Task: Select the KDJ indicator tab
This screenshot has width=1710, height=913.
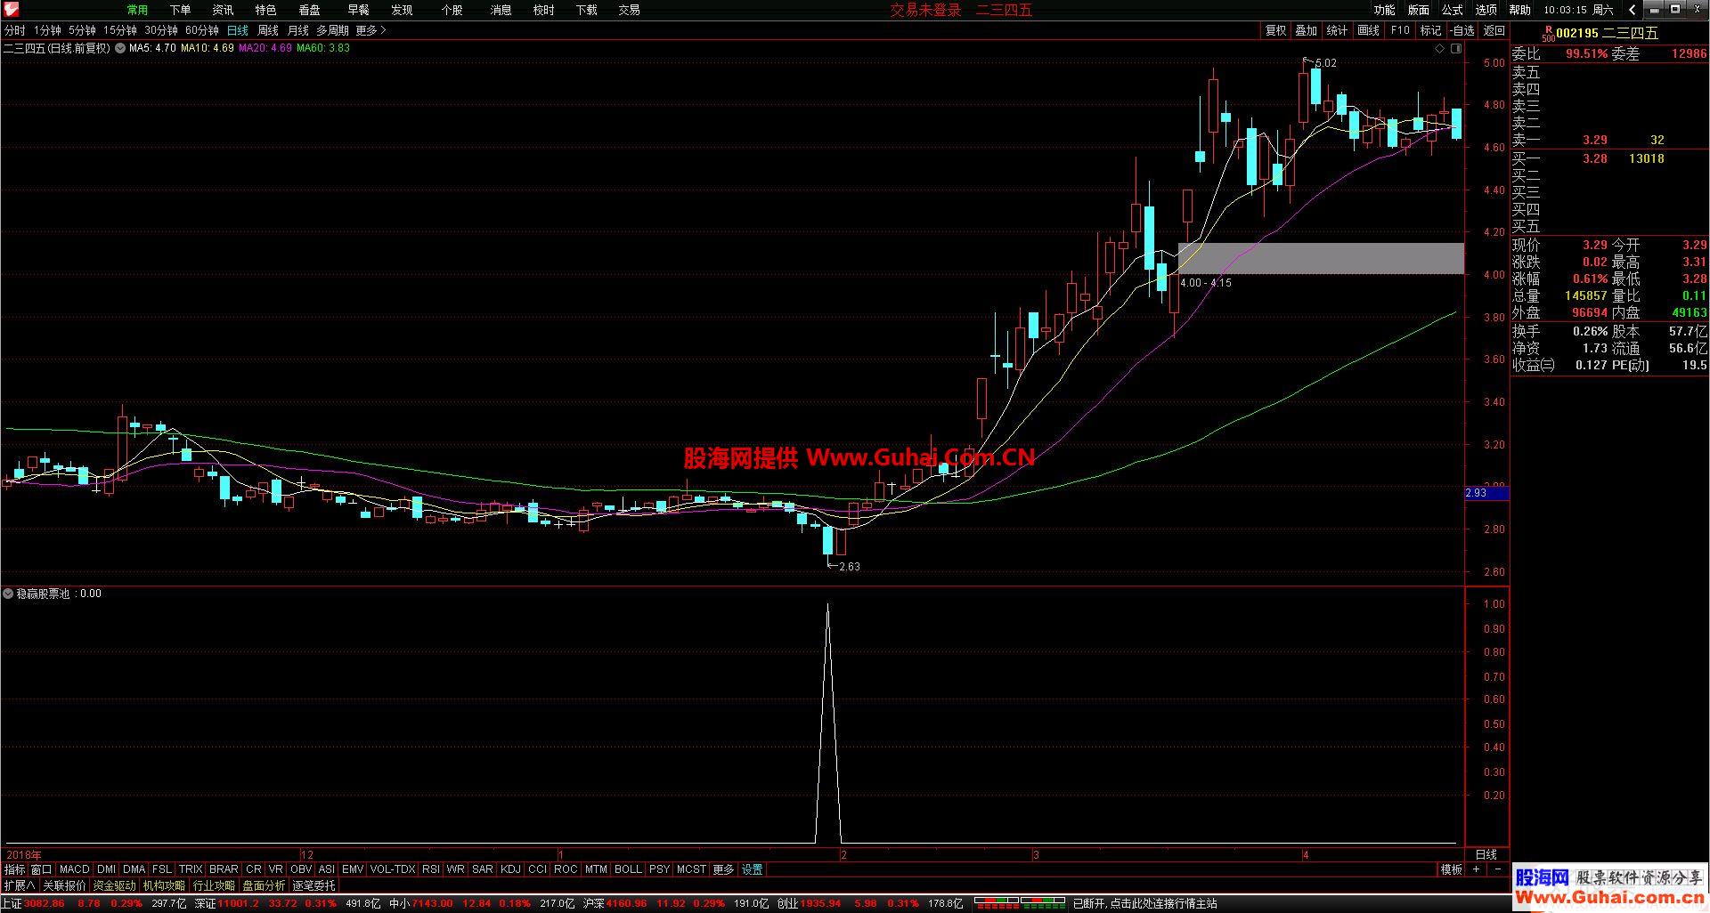Action: point(510,869)
